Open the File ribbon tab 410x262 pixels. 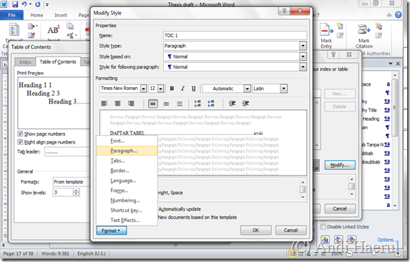(x=11, y=15)
